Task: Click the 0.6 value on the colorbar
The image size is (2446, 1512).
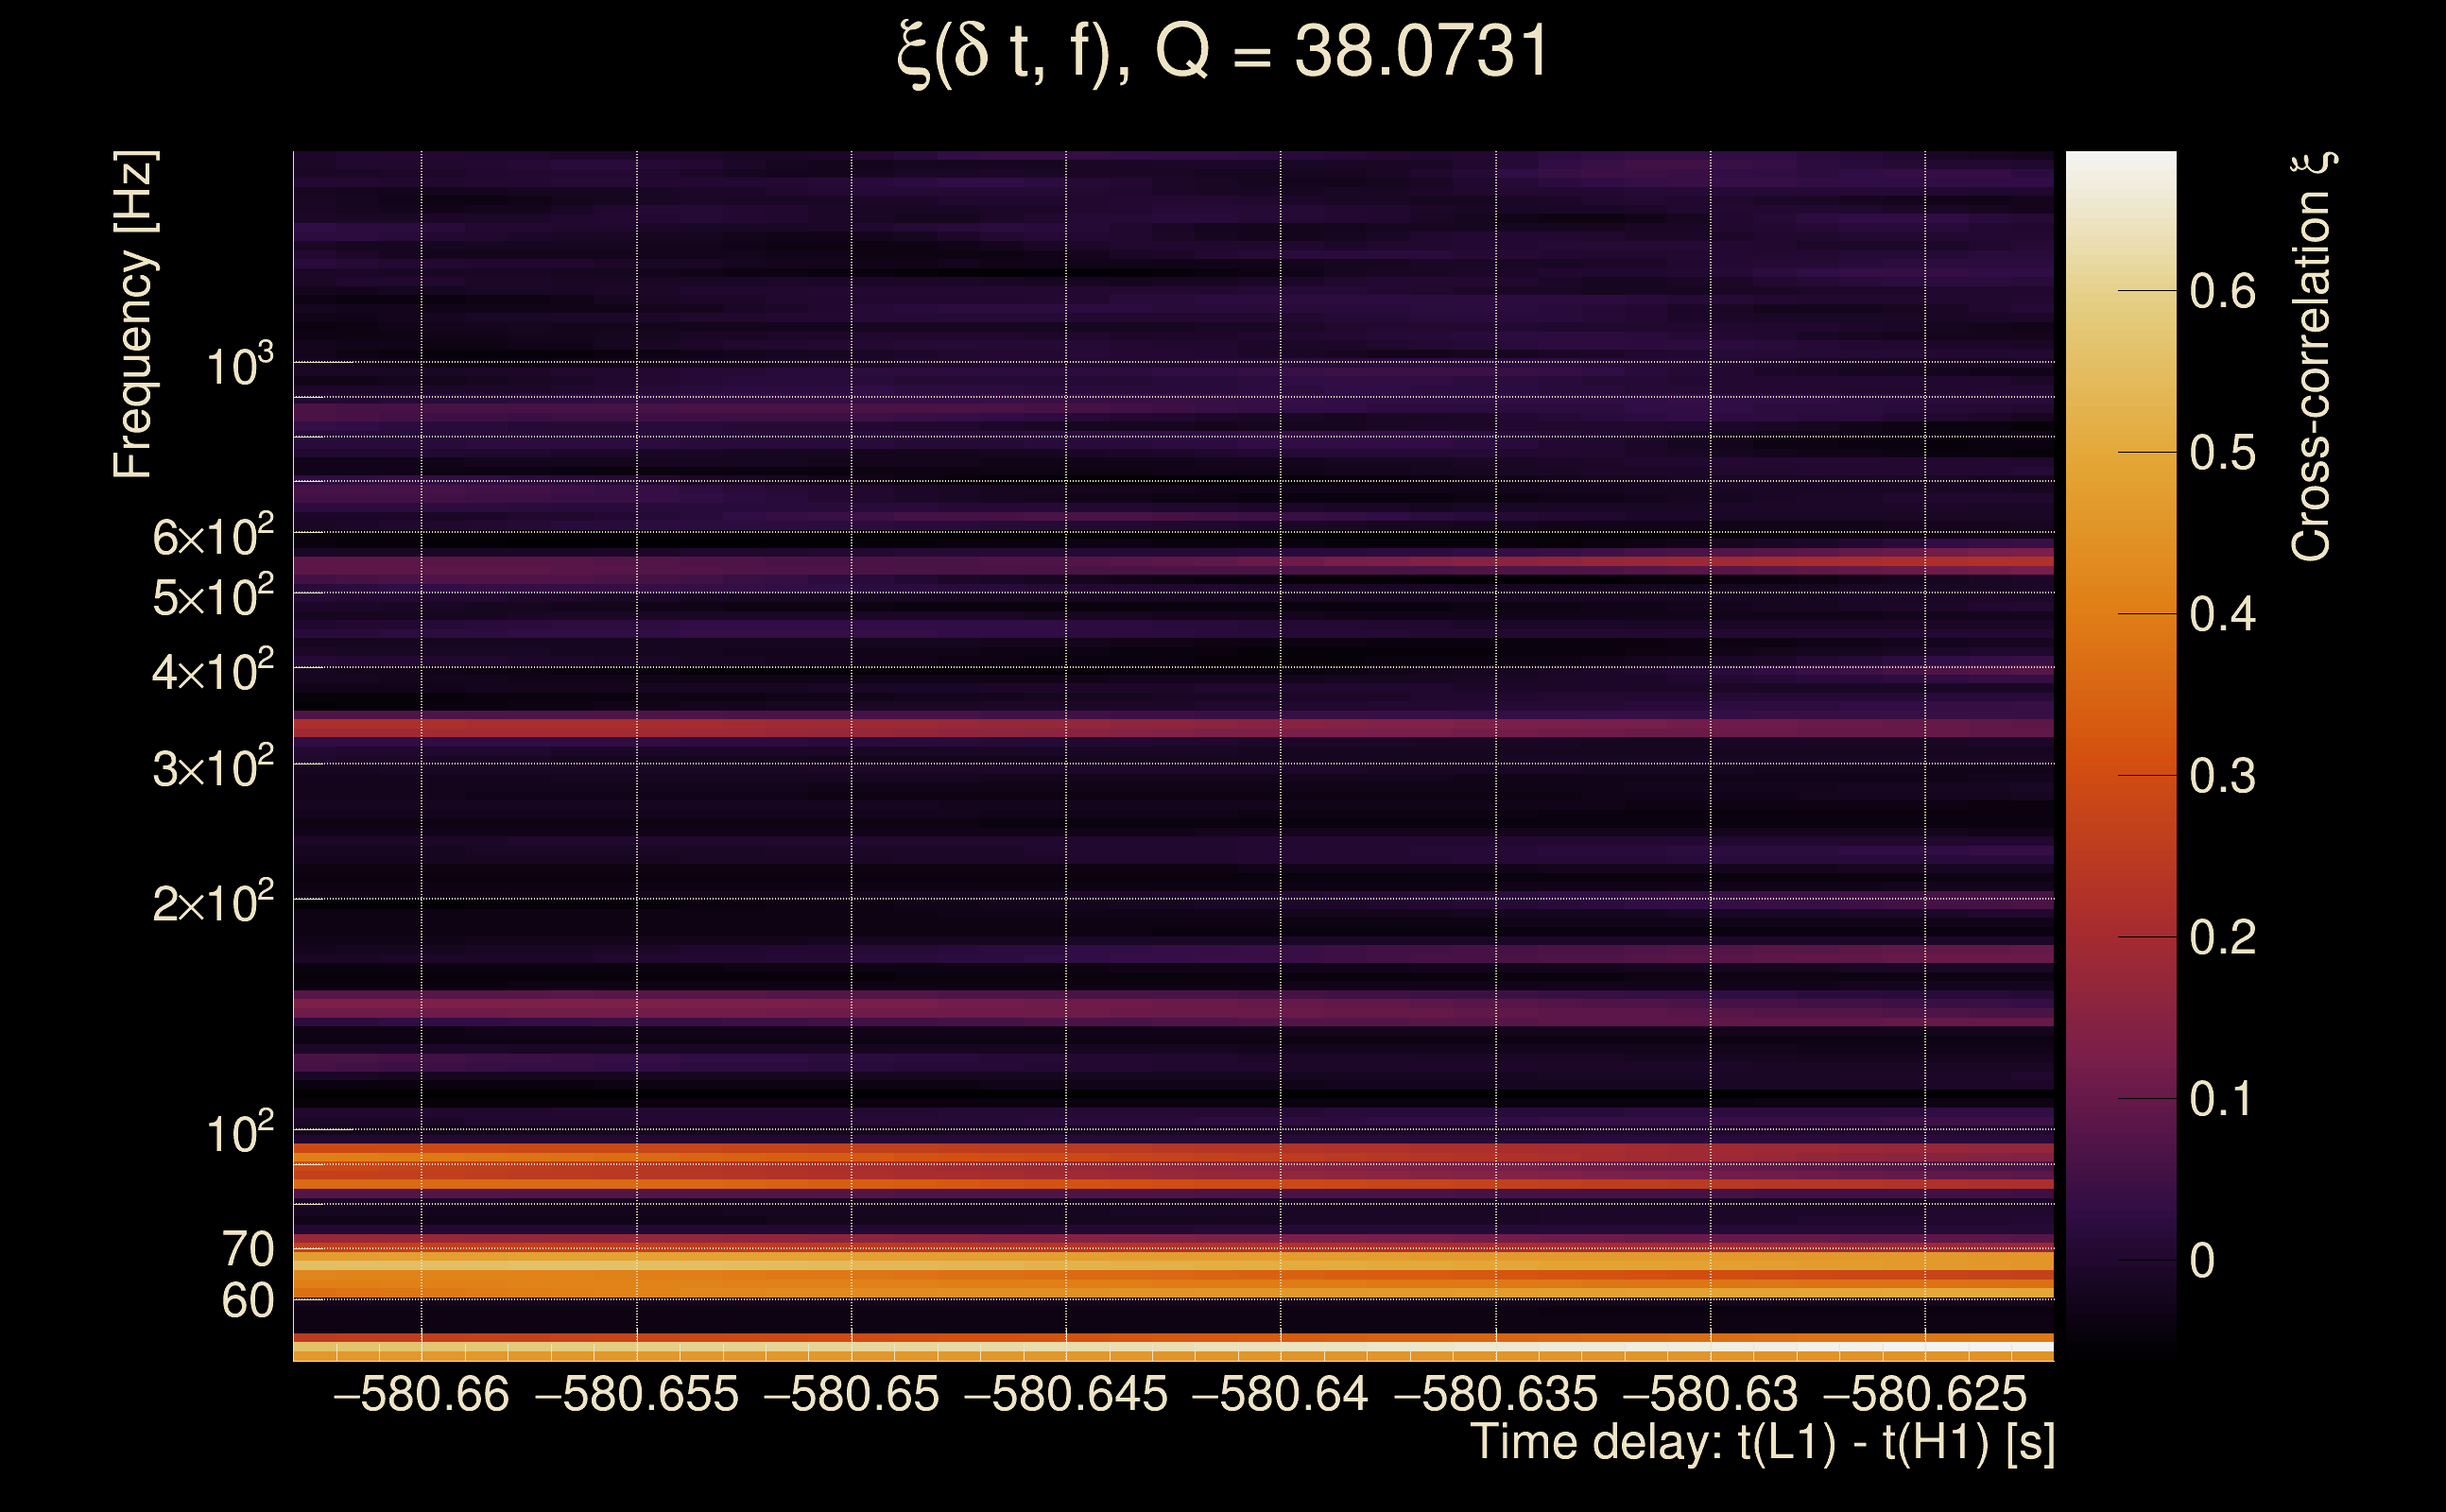Action: coord(2222,292)
